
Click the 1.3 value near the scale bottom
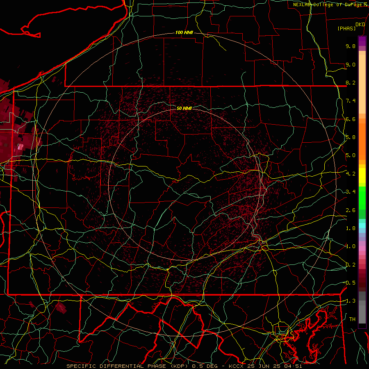(351, 301)
